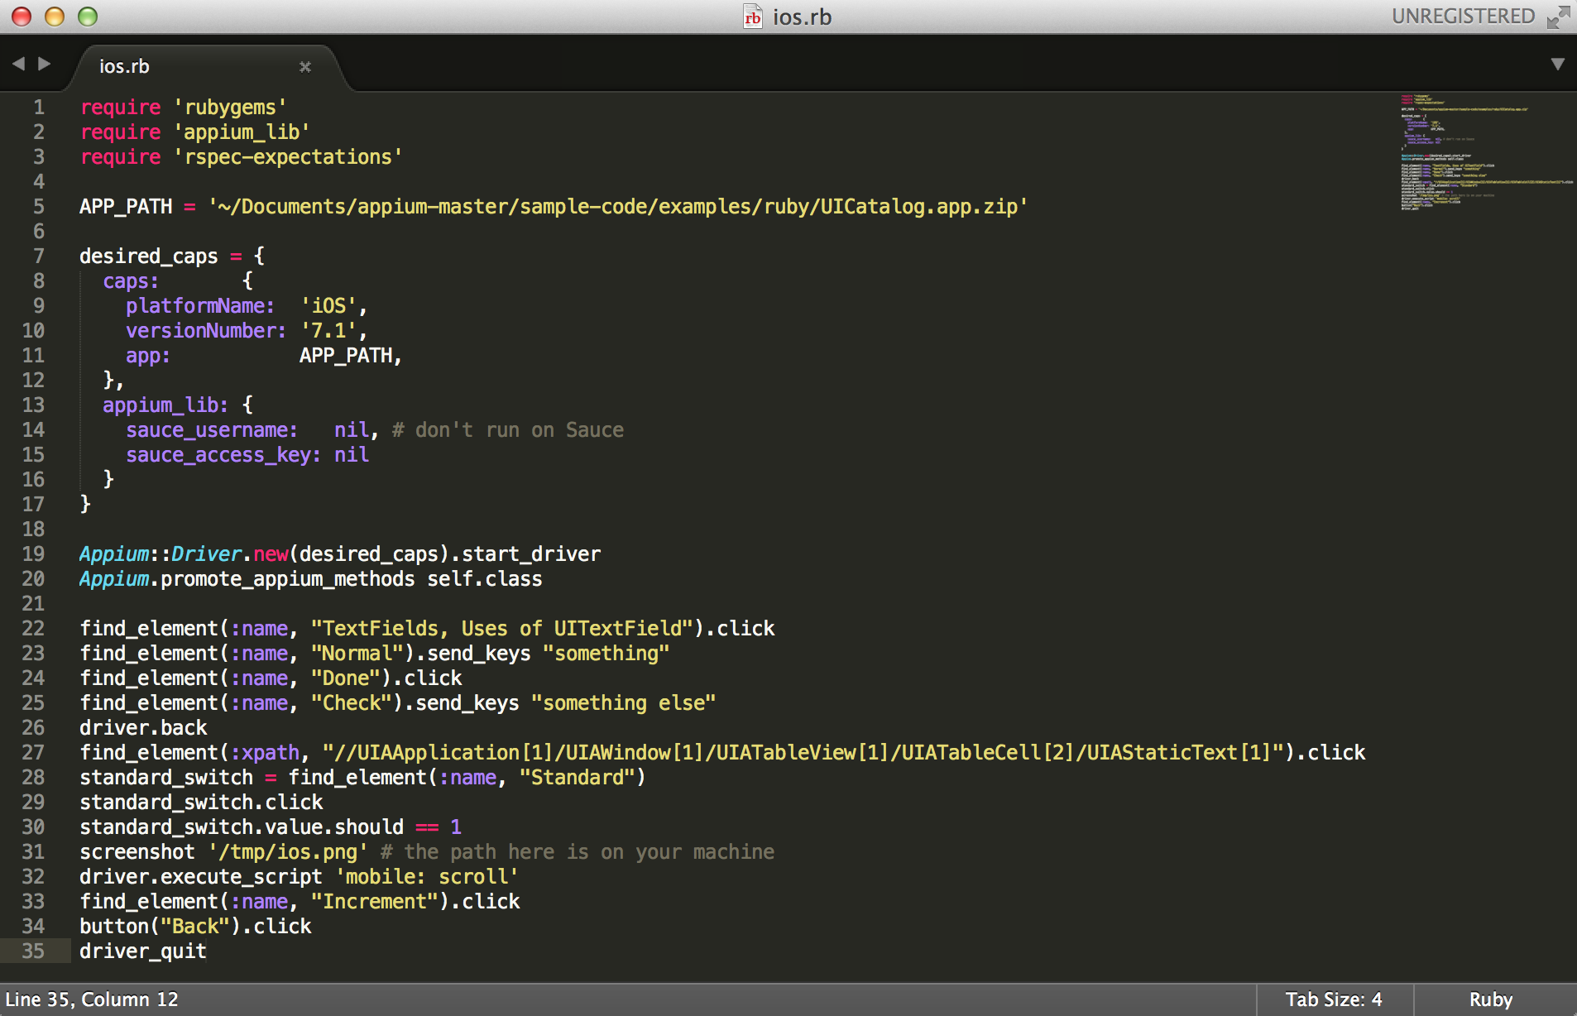Screen dimensions: 1577x1016
Task: Click 'rubygems' string on line 1
Action: 230,108
